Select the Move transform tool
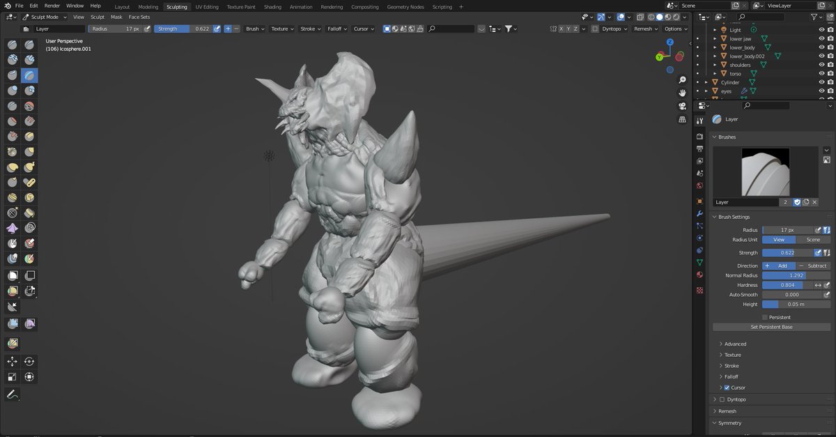This screenshot has width=836, height=437. pos(13,361)
